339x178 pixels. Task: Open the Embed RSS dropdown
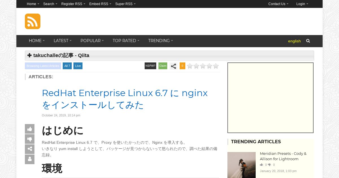pyautogui.click(x=100, y=4)
